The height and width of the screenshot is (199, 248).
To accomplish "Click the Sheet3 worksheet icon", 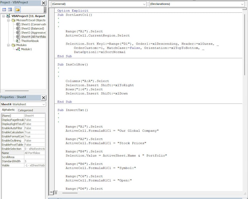I will 18,32.
